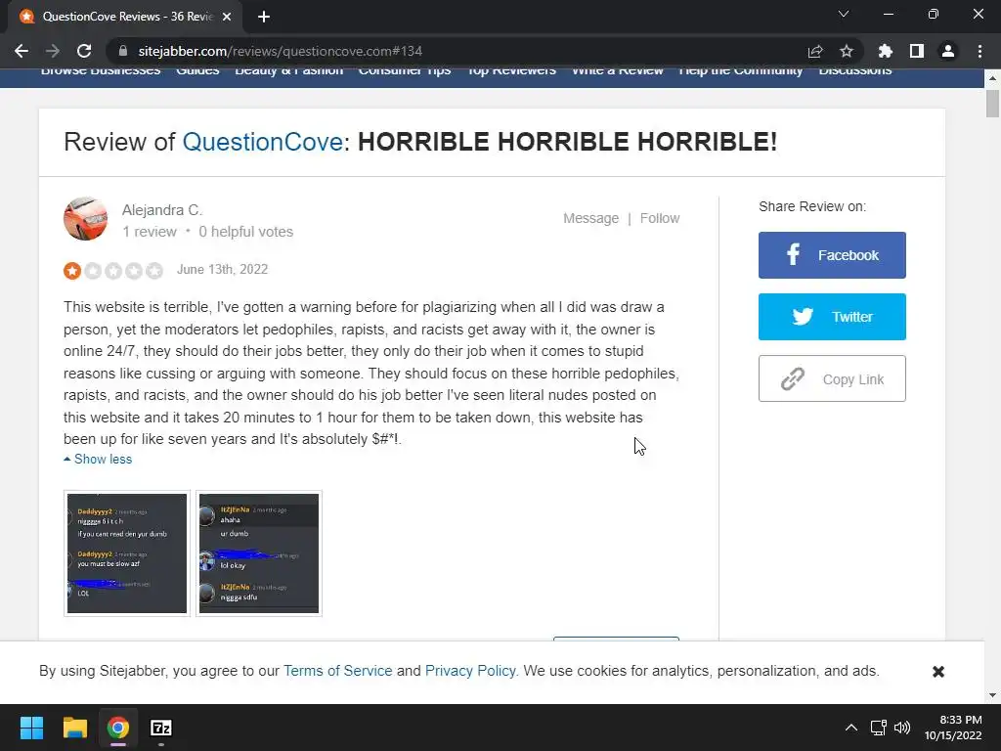The image size is (1001, 751).
Task: Toggle the browser side panel
Action: pyautogui.click(x=917, y=51)
